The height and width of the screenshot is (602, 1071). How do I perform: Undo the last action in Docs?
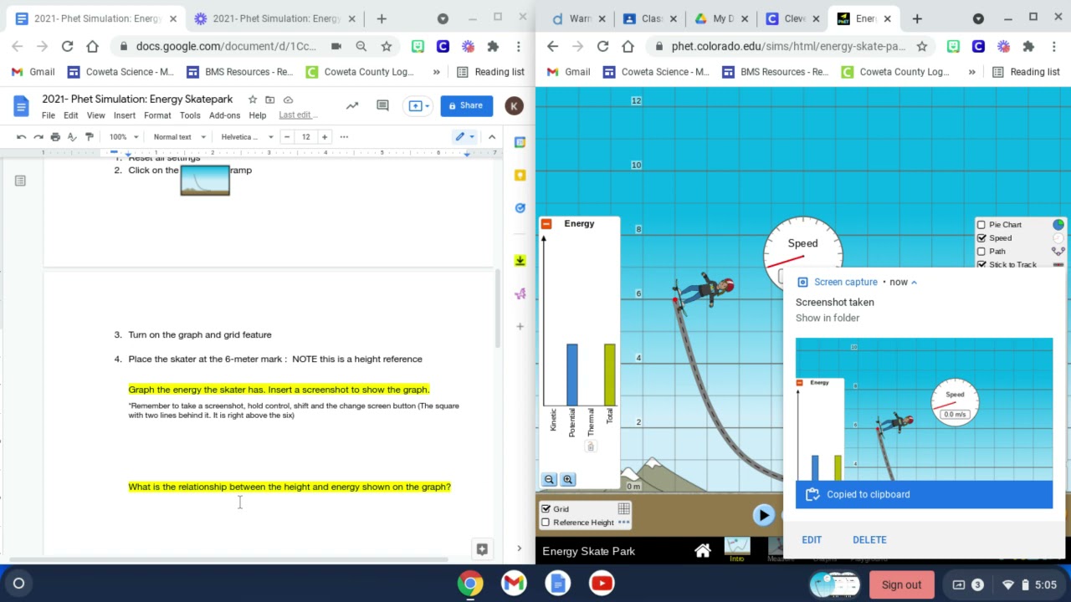(22, 136)
